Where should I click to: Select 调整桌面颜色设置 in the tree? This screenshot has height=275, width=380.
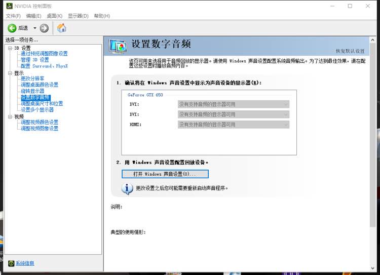point(40,85)
